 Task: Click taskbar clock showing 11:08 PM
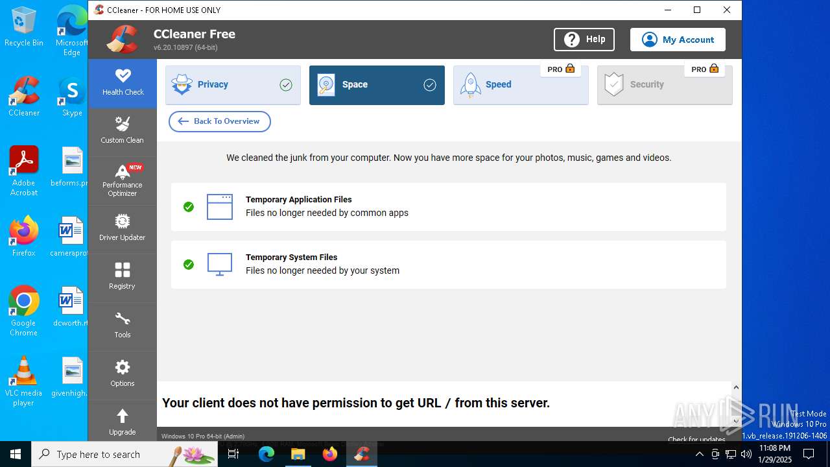pyautogui.click(x=775, y=454)
